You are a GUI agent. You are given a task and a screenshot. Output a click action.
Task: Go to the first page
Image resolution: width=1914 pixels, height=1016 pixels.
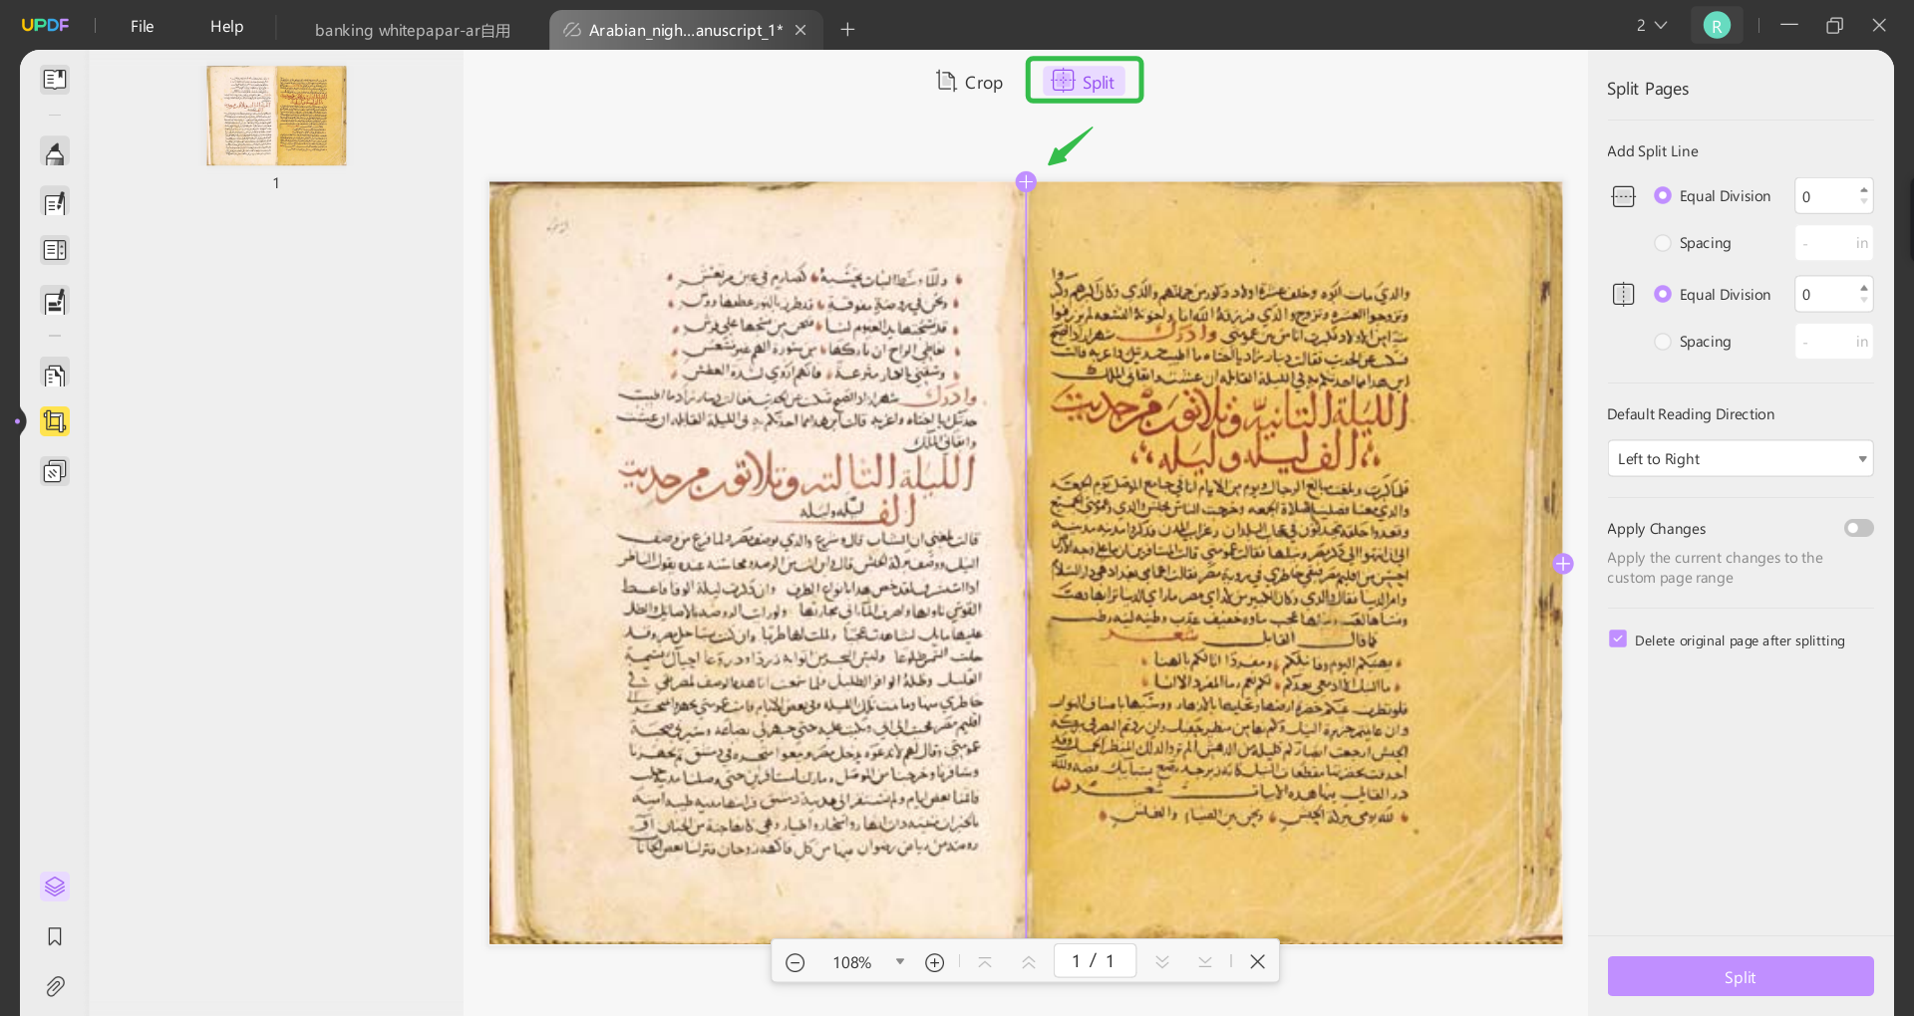pos(985,962)
